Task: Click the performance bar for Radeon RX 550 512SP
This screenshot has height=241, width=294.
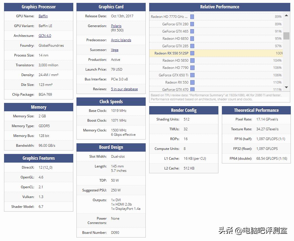Action: 192,53
